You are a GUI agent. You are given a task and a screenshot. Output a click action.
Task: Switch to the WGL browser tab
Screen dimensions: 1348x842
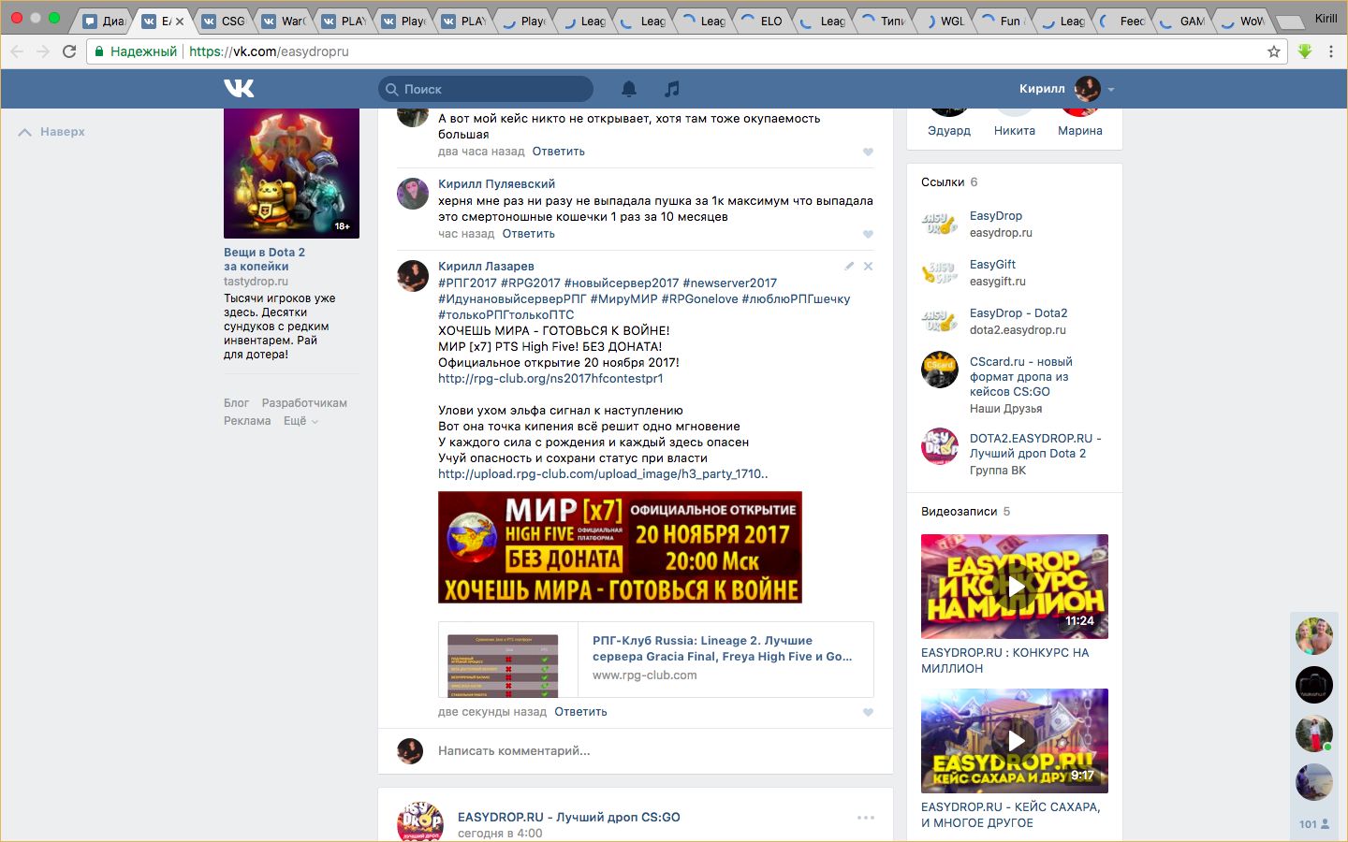point(944,21)
